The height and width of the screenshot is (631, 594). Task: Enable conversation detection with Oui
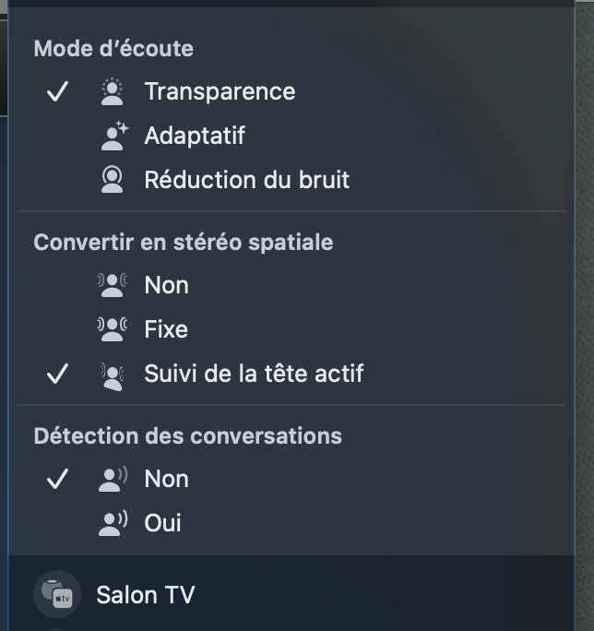162,523
